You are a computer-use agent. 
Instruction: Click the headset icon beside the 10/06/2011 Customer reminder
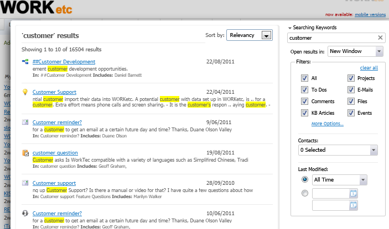25,213
